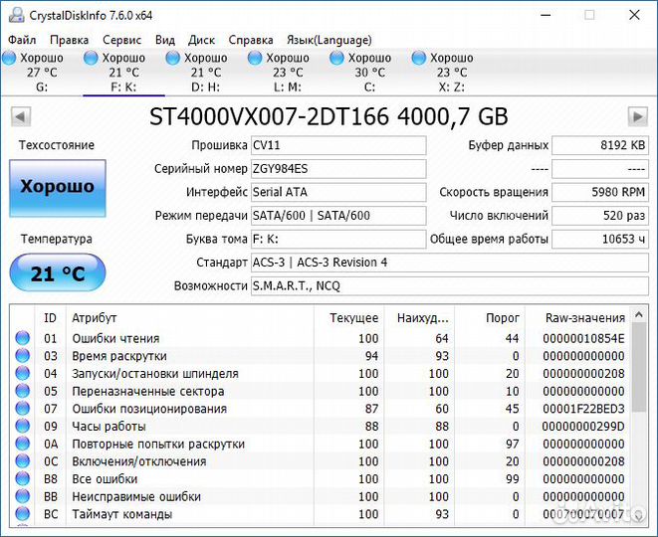
Task: Select disk D: H: status tab
Action: tap(206, 73)
